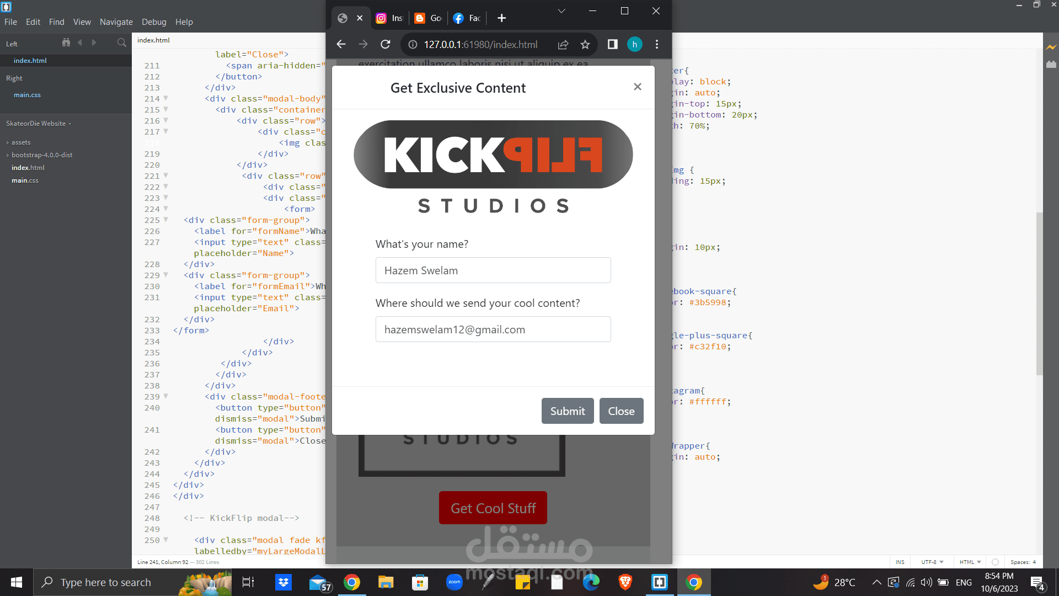Click the Show in File Tree binoculars icon
This screenshot has height=596, width=1059.
click(66, 42)
